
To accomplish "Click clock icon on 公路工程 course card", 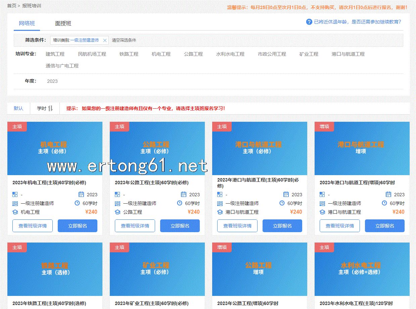I will [179, 203].
